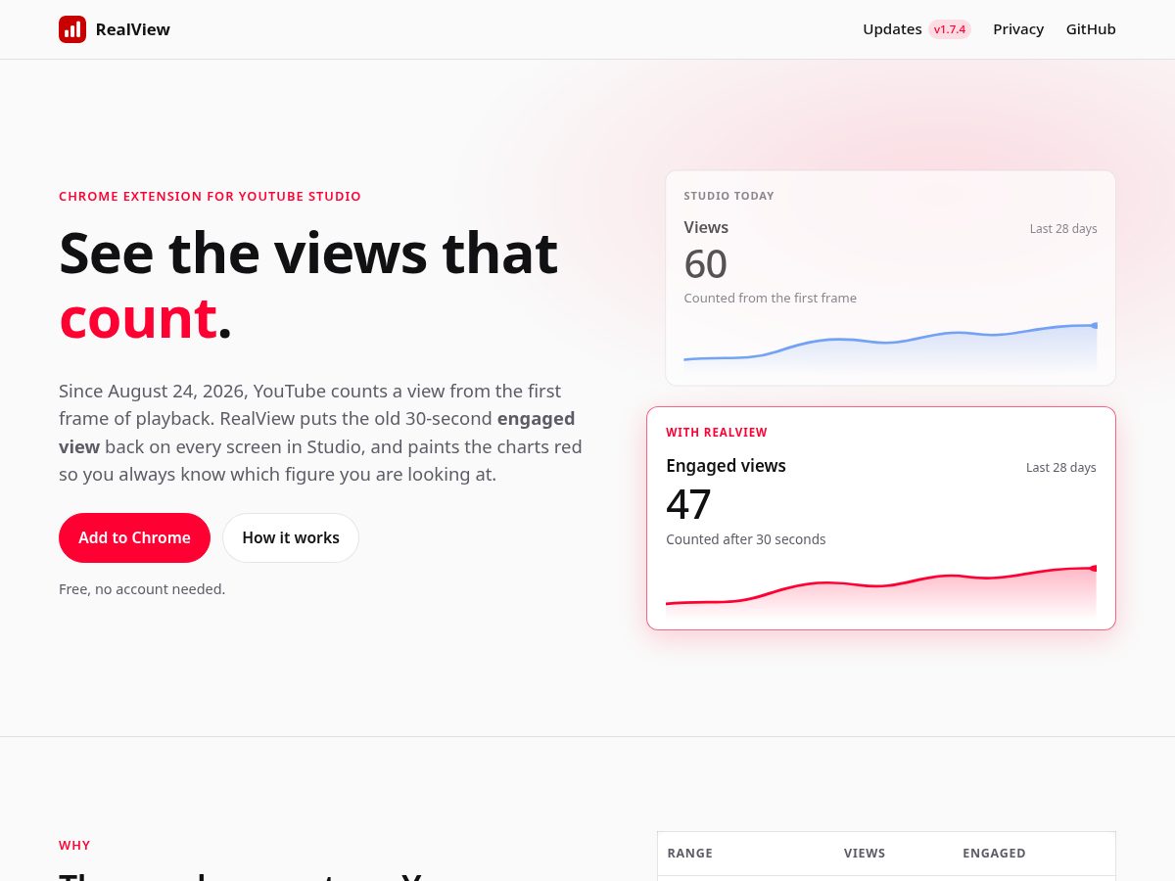1175x881 pixels.
Task: Click the VIEWS table column header
Action: 865,854
